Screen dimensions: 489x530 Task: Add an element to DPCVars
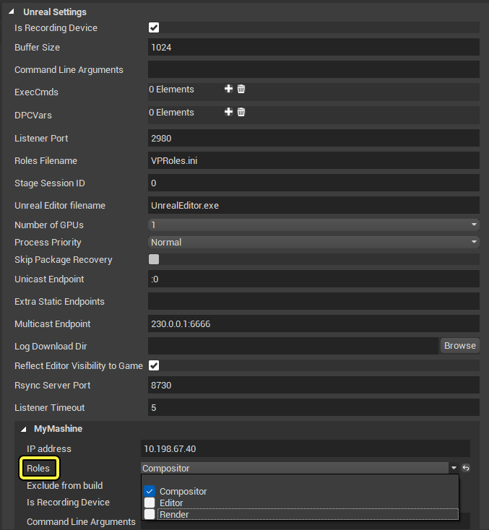pyautogui.click(x=228, y=112)
